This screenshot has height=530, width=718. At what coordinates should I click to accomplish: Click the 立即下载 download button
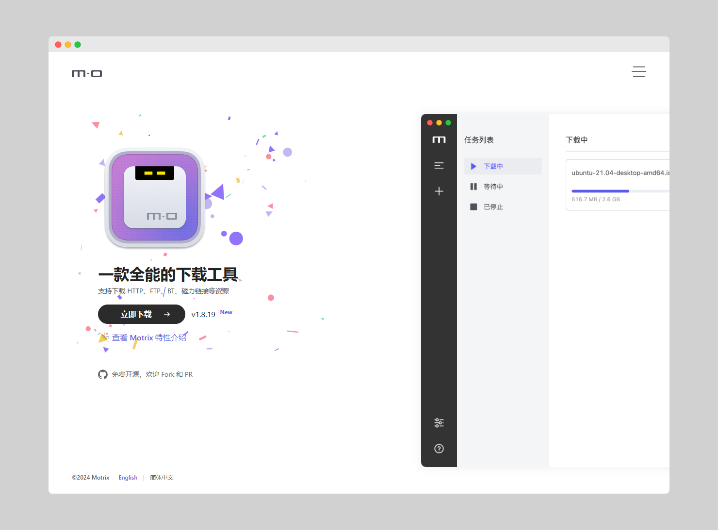(141, 314)
